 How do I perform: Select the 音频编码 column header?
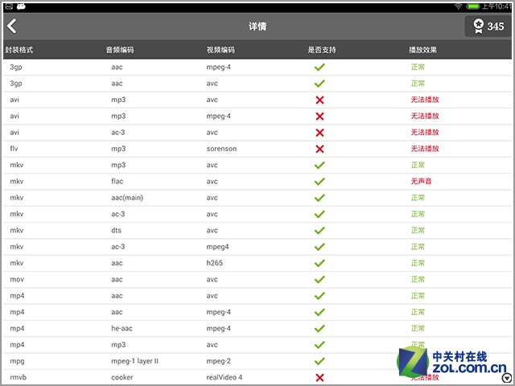click(x=120, y=51)
